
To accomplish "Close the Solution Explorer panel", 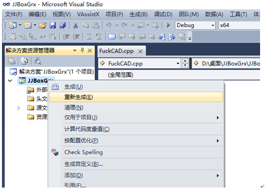I will click(x=90, y=51).
